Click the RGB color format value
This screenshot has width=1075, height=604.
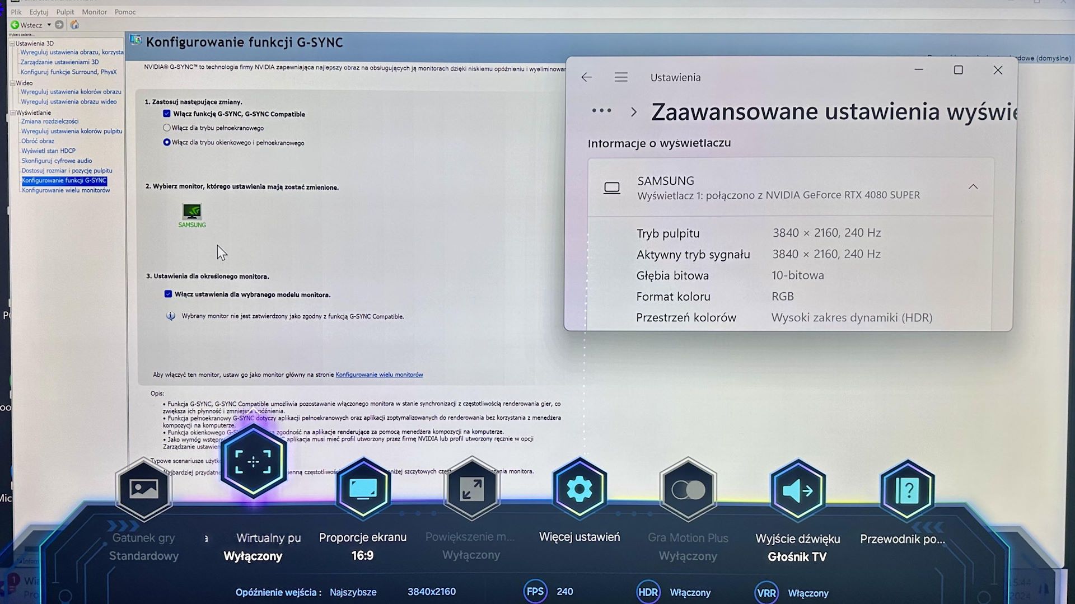pos(783,296)
